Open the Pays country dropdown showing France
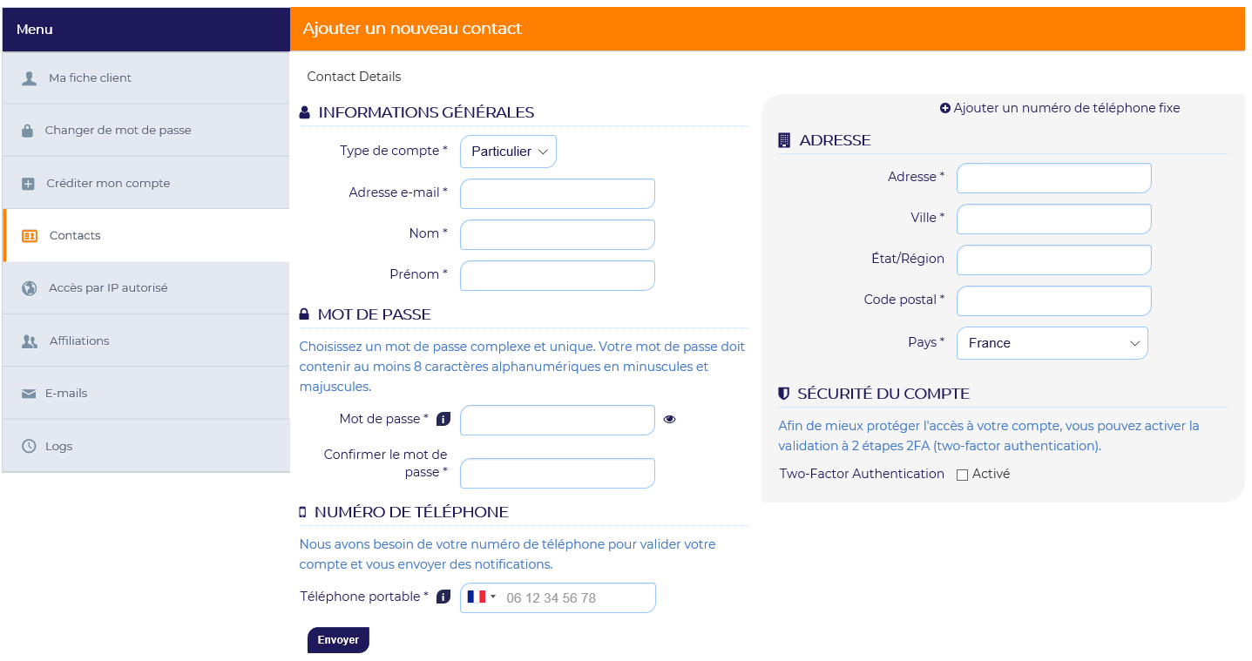 click(x=1052, y=343)
